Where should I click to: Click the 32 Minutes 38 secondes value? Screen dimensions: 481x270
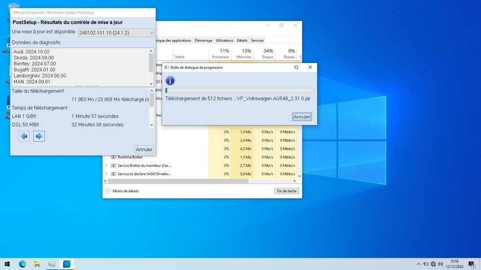(x=97, y=125)
